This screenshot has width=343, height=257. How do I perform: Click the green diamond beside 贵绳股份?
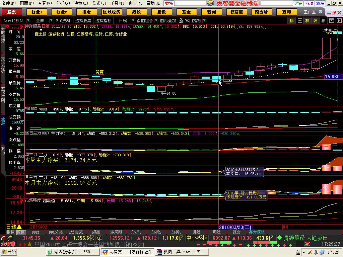tap(279, 238)
